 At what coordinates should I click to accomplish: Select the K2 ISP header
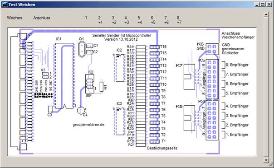[90, 84]
